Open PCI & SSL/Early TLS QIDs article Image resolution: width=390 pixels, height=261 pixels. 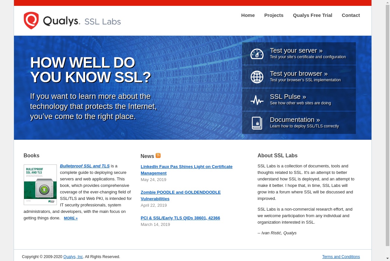click(x=180, y=218)
